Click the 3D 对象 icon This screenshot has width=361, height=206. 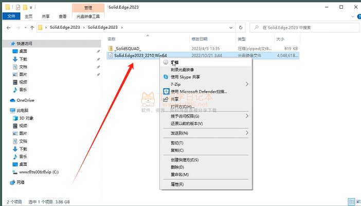15,118
